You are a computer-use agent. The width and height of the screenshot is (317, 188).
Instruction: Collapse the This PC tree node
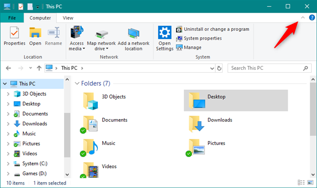tap(5, 84)
